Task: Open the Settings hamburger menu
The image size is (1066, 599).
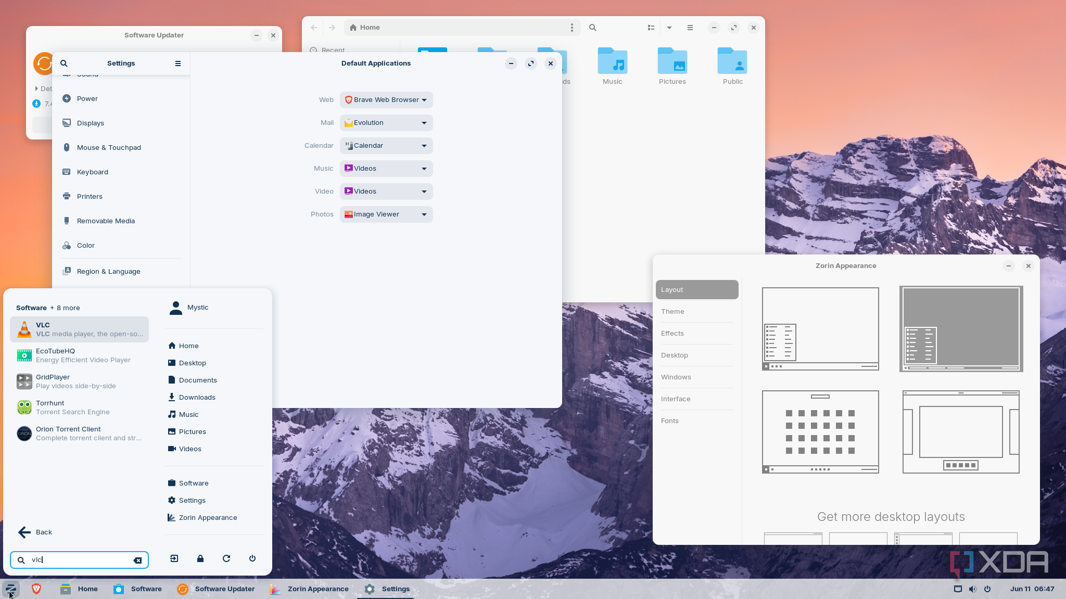Action: (x=178, y=63)
